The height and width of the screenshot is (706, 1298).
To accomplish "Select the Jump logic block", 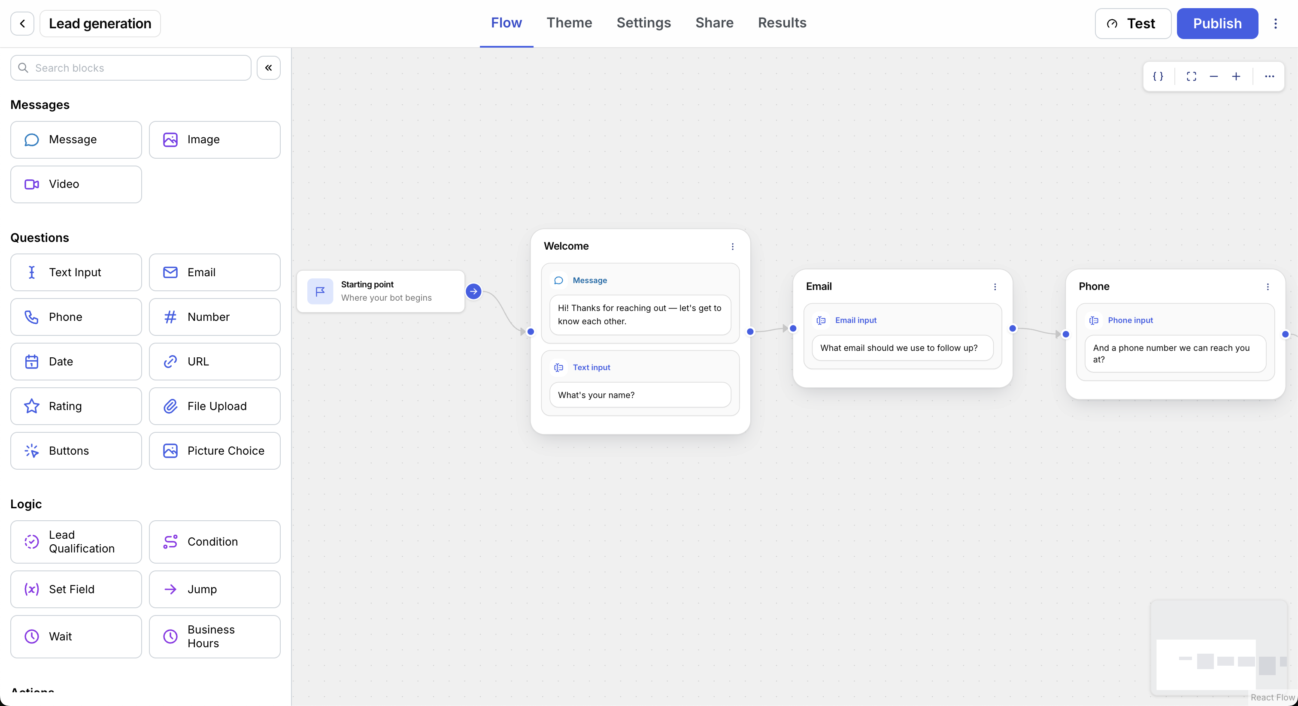I will pos(215,589).
